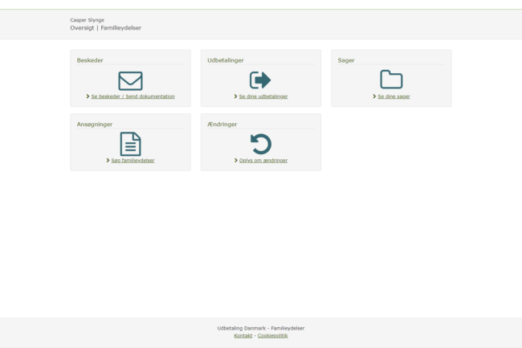Click the user name Casper Slynge
The width and height of the screenshot is (522, 348).
click(x=87, y=20)
